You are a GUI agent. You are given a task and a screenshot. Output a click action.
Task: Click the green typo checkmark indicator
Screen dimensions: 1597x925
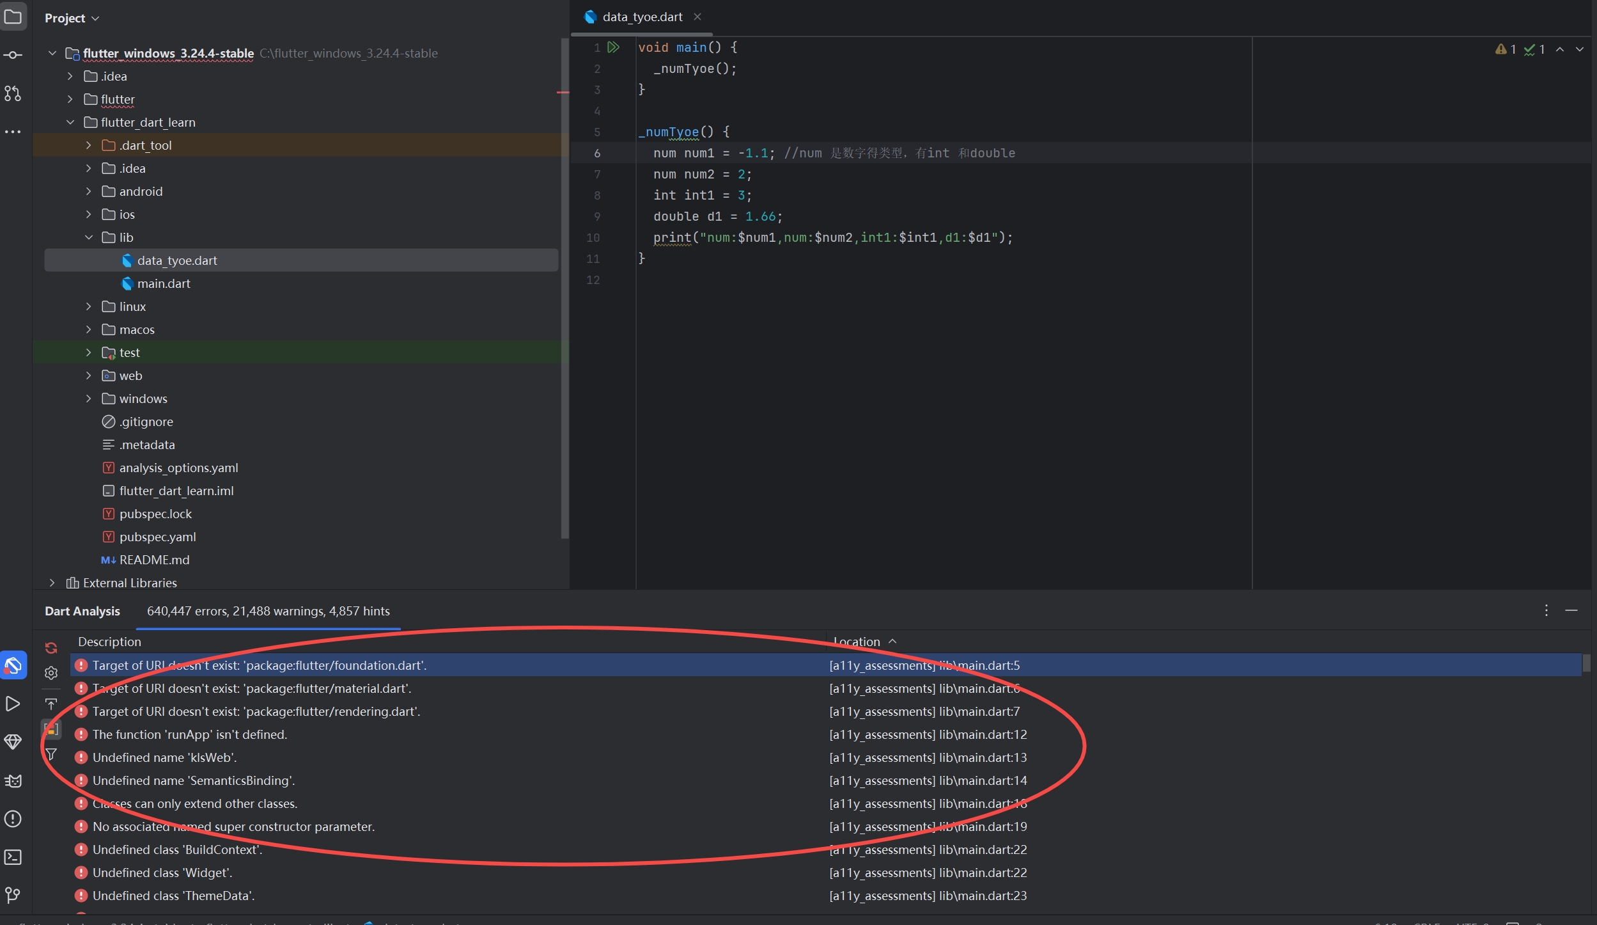(1534, 49)
